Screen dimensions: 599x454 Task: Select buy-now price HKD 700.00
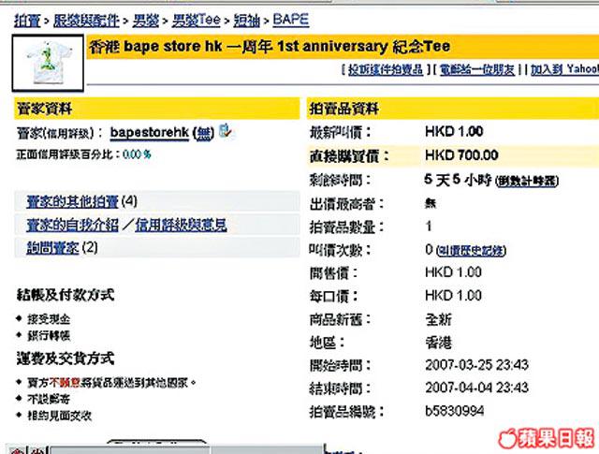(461, 155)
